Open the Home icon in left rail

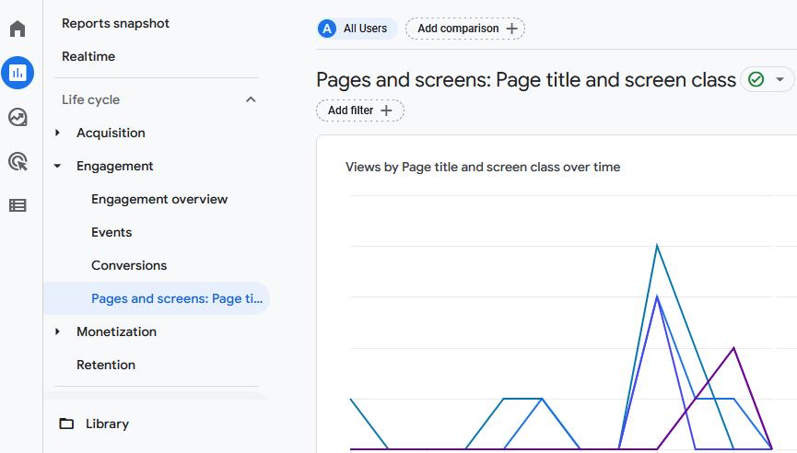coord(18,29)
